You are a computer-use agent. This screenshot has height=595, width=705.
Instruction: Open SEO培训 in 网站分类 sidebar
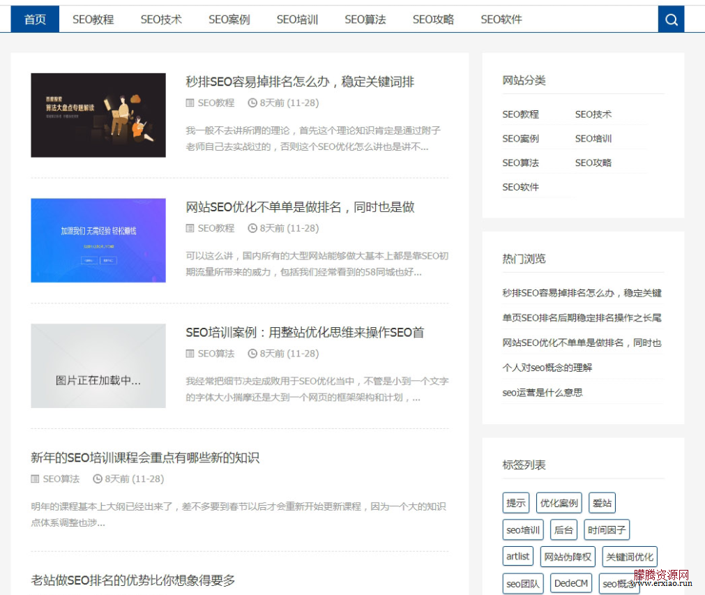tap(593, 139)
